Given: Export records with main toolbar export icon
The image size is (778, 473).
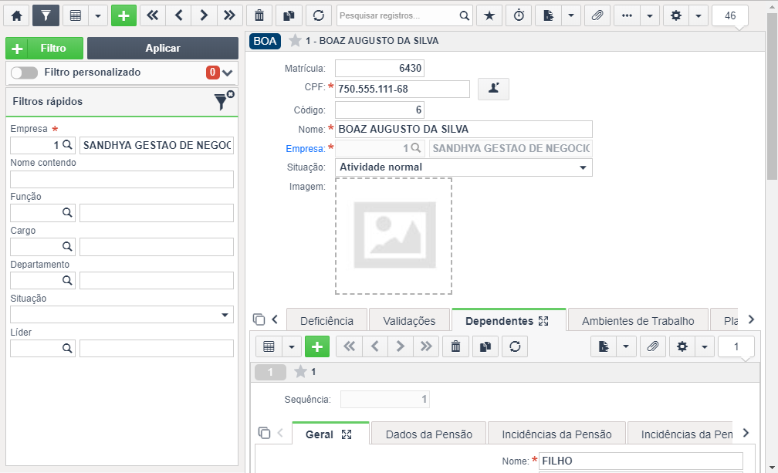Looking at the screenshot, I should click(x=548, y=15).
